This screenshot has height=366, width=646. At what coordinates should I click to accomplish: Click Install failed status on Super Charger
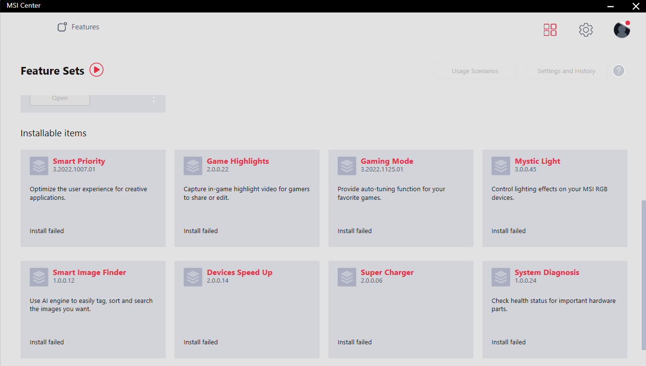(x=355, y=342)
